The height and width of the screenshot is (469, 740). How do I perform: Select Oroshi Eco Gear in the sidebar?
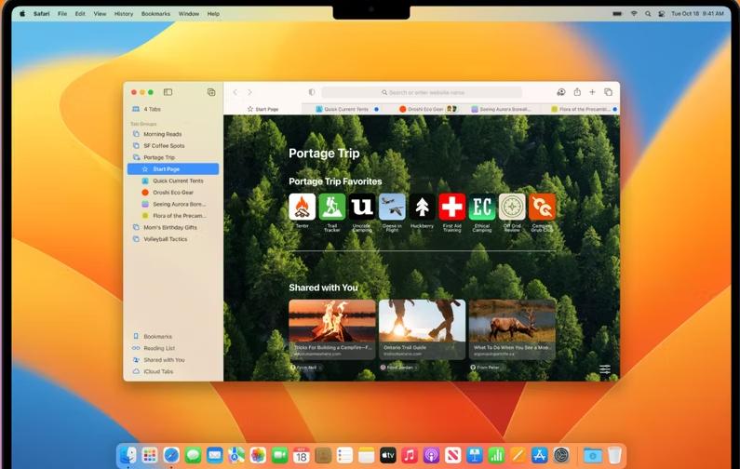[173, 193]
